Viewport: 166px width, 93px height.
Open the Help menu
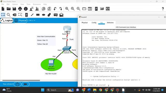(45, 4)
